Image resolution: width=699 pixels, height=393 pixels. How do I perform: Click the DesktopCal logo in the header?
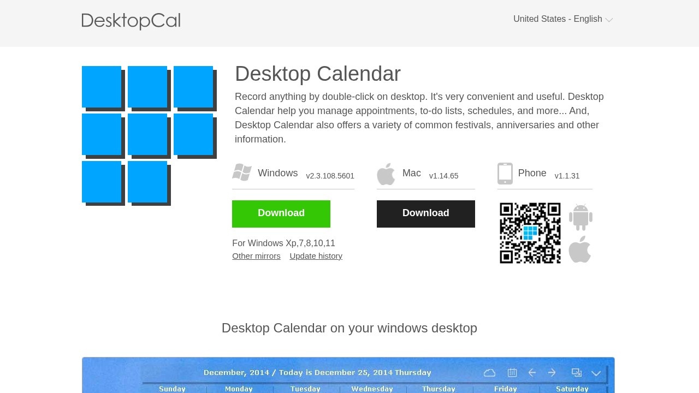pyautogui.click(x=131, y=21)
